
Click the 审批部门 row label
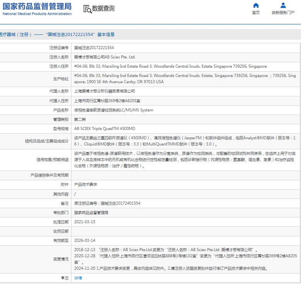point(61,213)
